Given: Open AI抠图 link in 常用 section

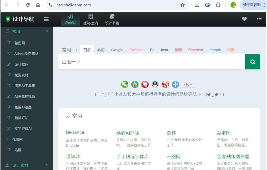Looking at the screenshot, I should point(224,133).
